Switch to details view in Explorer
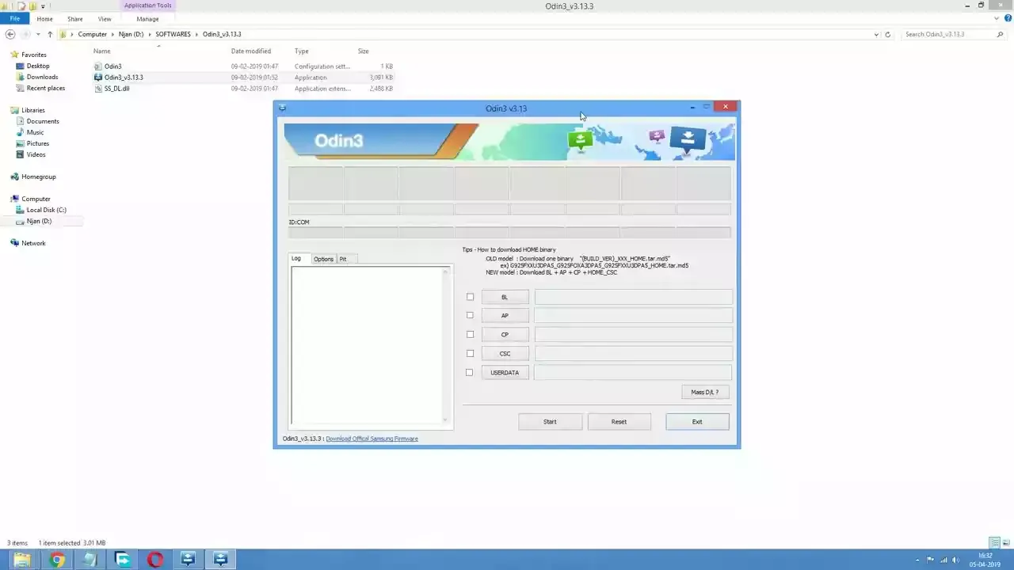 (x=995, y=543)
